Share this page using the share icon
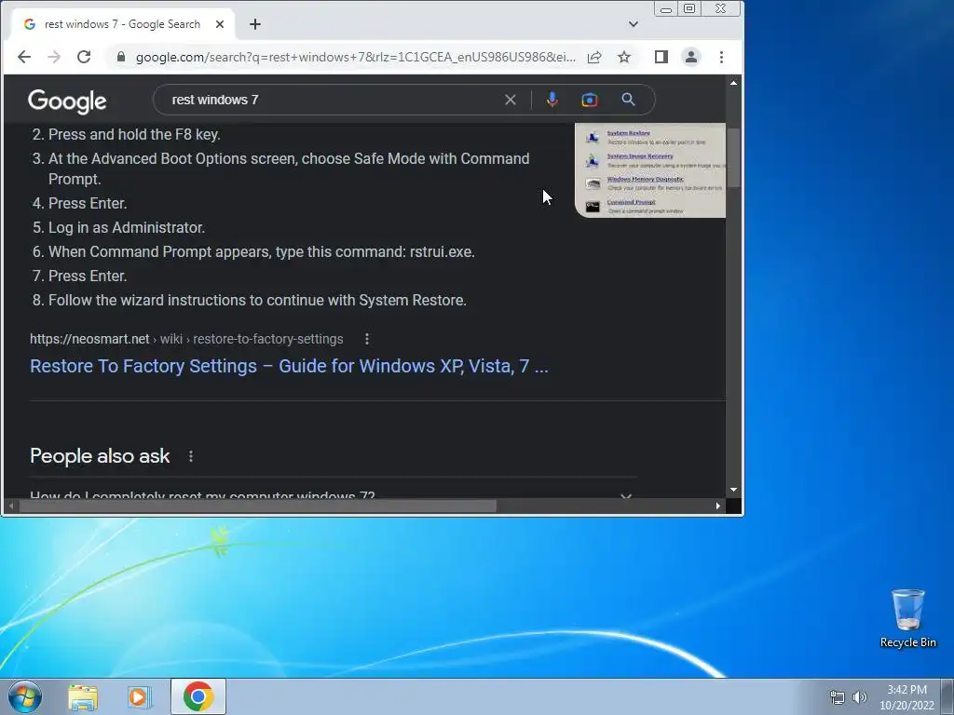Viewport: 954px width, 715px height. [594, 57]
